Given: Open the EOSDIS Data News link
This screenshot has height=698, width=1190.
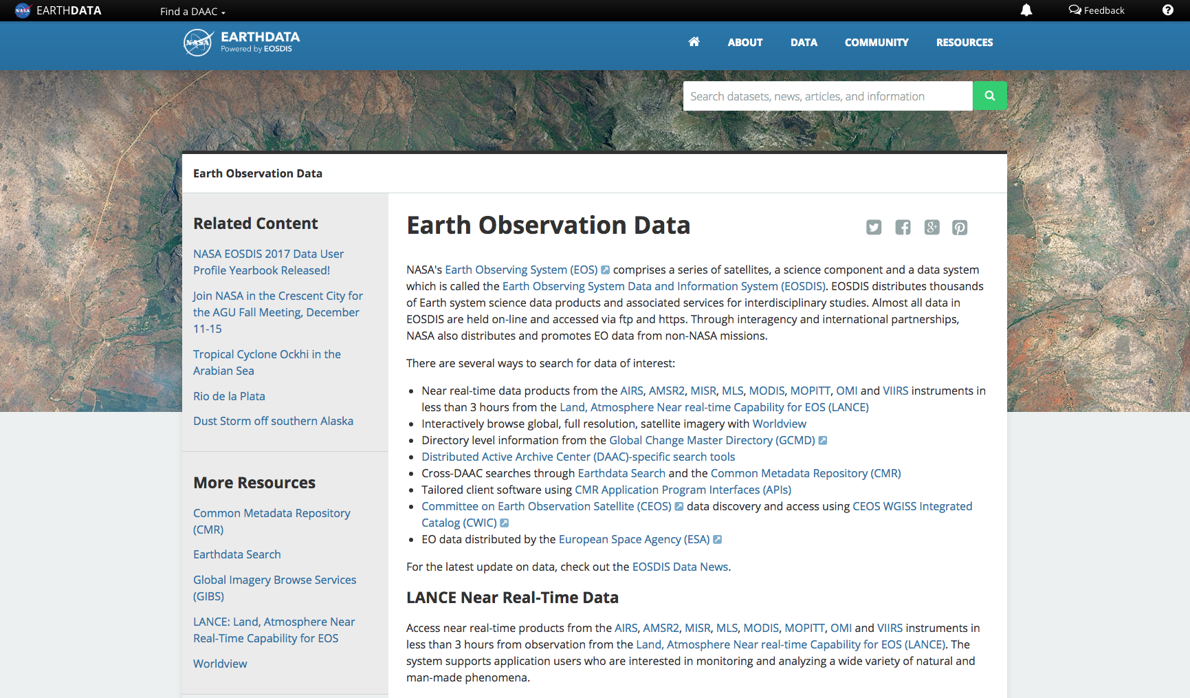Looking at the screenshot, I should click(x=680, y=567).
